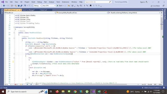Open the Windows action center icon

point(163,92)
